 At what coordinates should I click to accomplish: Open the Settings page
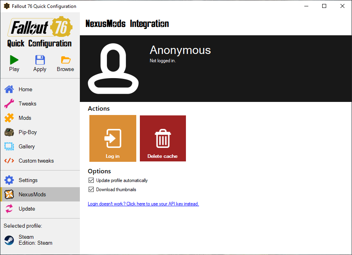pyautogui.click(x=40, y=180)
